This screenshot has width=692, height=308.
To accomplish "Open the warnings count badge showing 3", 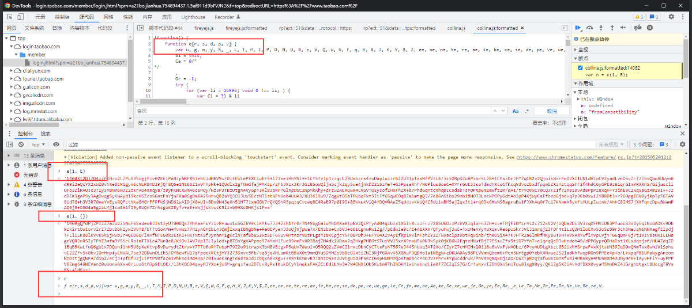I will tap(638, 17).
